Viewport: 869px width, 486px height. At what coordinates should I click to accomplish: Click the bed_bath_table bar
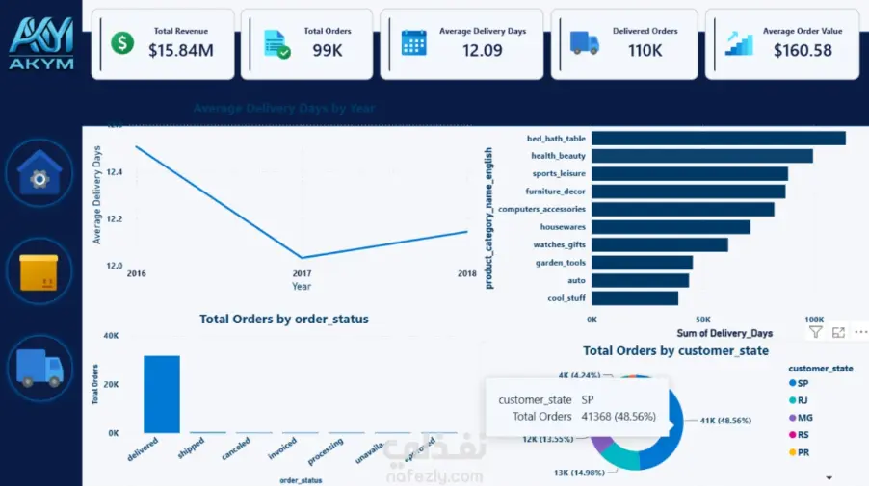[x=719, y=139]
